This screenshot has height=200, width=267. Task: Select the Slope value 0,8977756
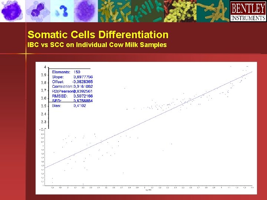pyautogui.click(x=83, y=77)
